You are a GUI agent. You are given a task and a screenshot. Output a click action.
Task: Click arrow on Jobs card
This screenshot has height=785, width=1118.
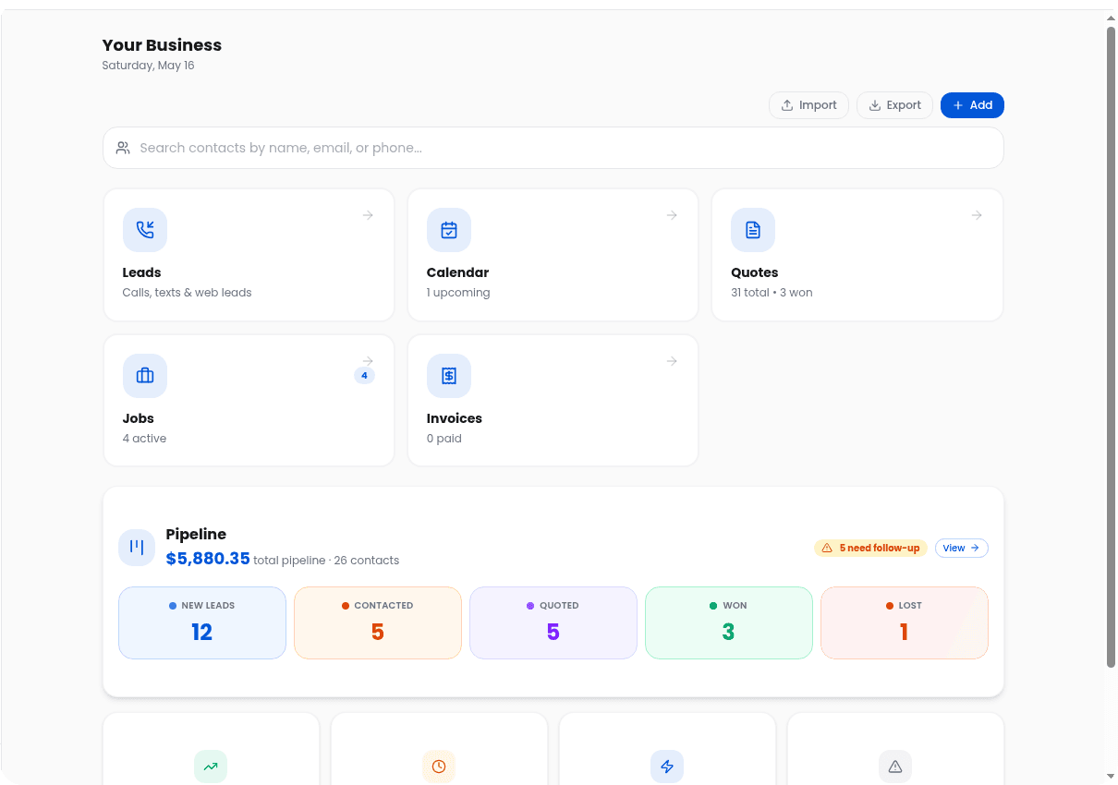coord(368,361)
